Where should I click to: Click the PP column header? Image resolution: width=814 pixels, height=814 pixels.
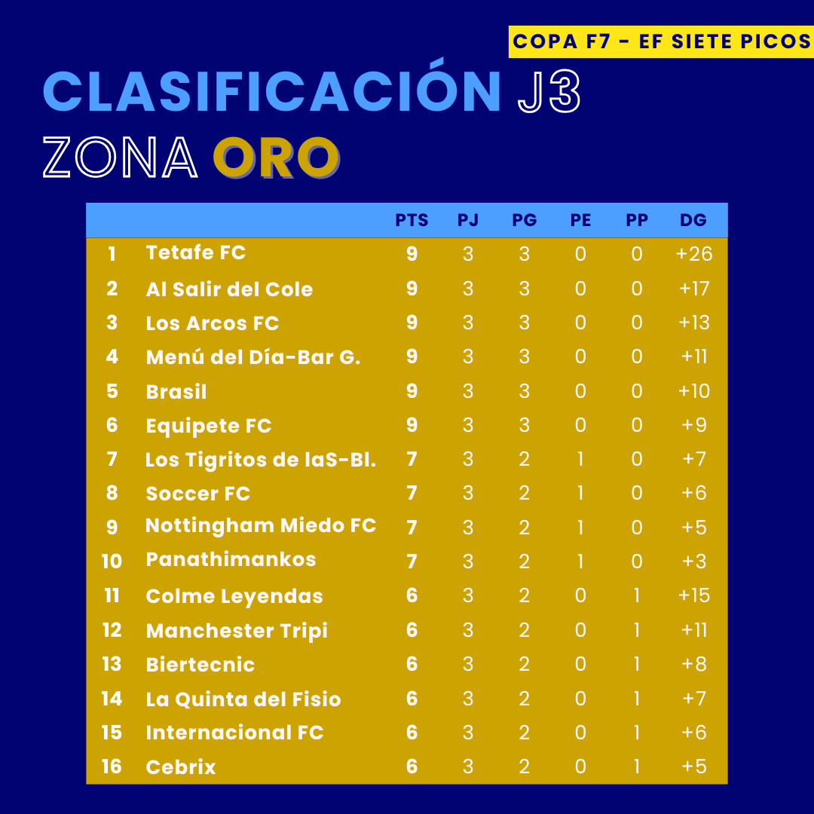pyautogui.click(x=637, y=220)
